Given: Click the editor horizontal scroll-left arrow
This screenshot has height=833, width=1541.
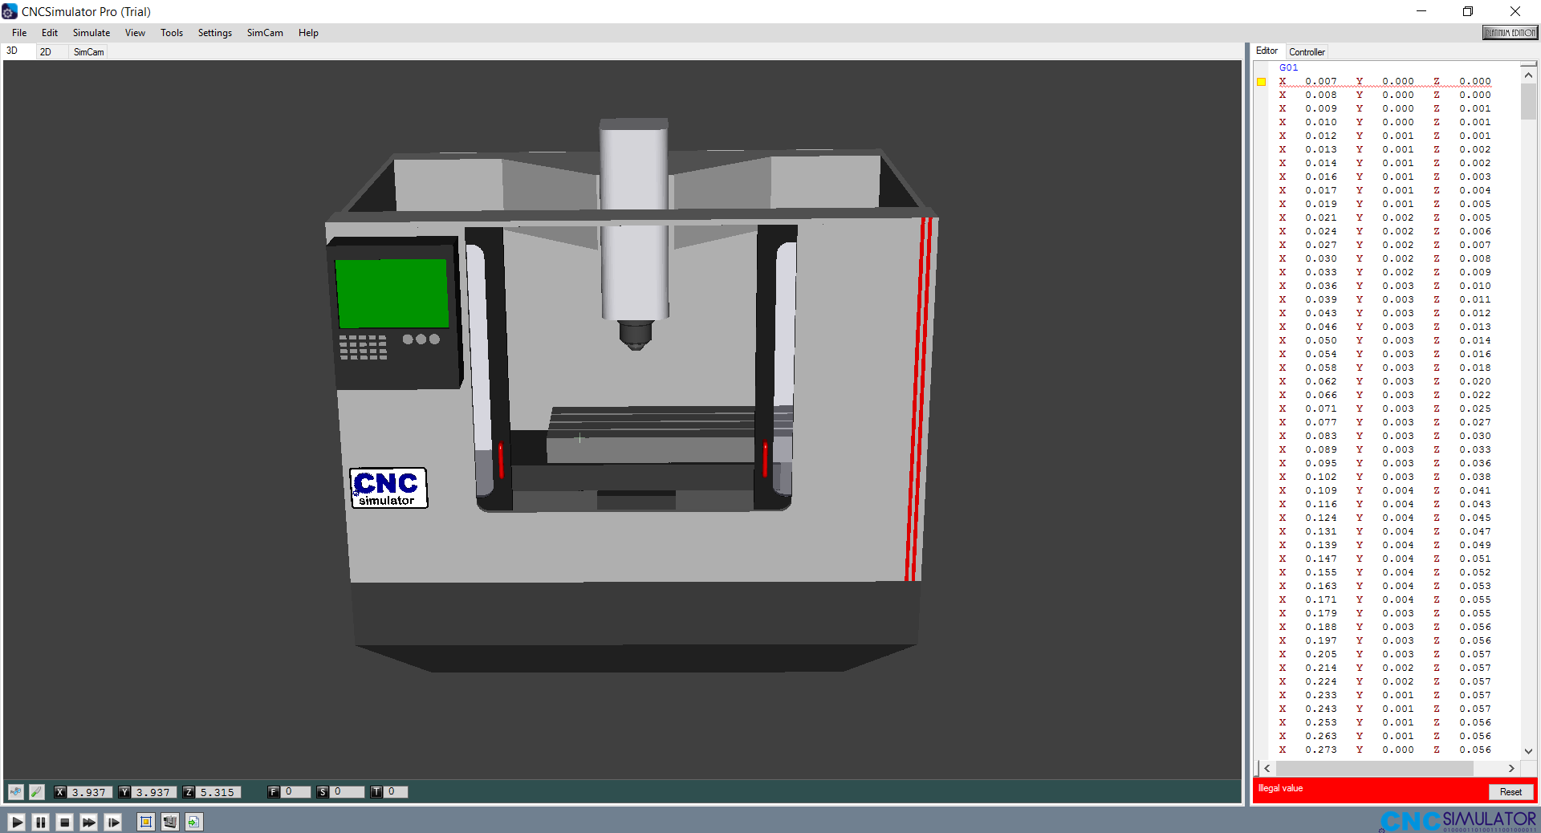Looking at the screenshot, I should 1267,769.
